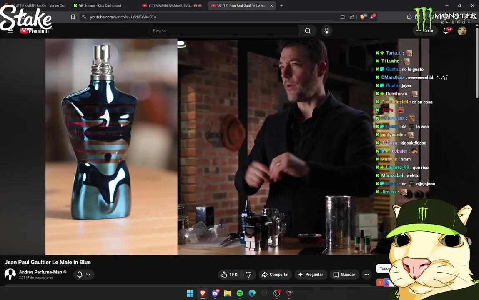
Task: Click DMarc0sss eeeeeeeehhh chat message
Action: [x=412, y=77]
